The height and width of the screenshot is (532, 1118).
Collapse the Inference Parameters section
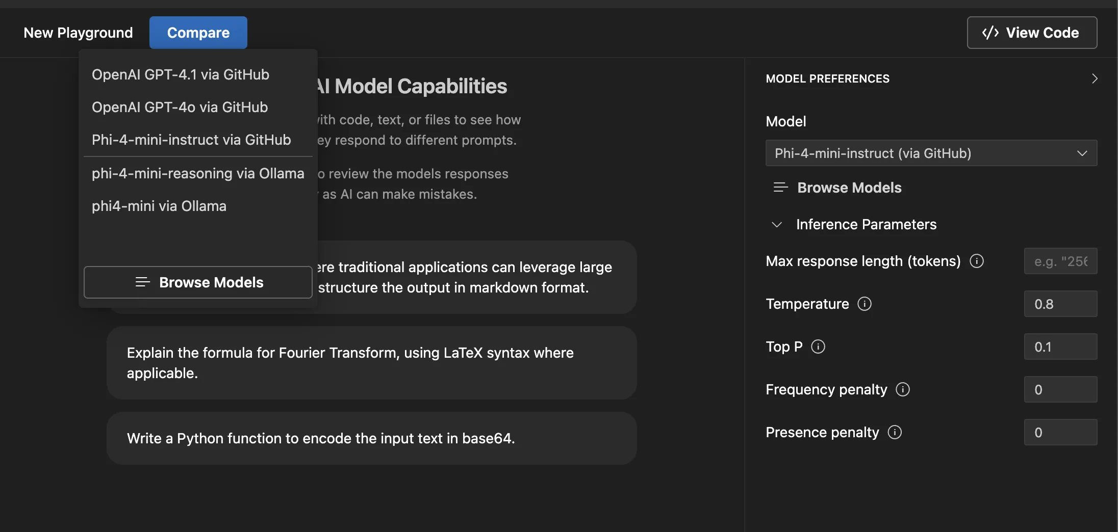[777, 224]
